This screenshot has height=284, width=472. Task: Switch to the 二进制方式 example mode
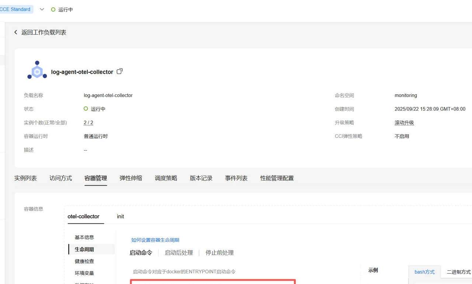click(x=458, y=272)
